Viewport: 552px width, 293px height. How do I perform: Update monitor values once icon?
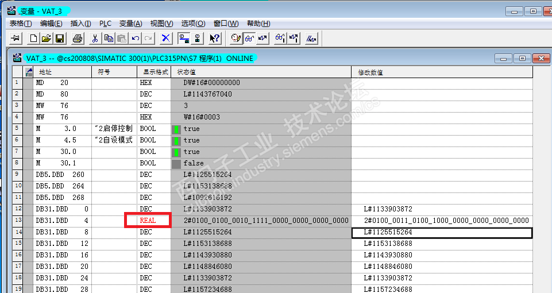280,38
